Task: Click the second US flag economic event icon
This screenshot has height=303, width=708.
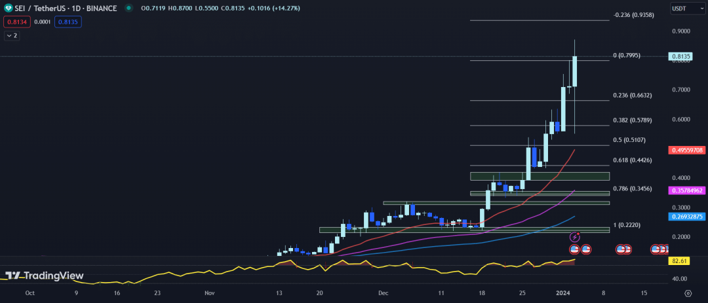Action: pyautogui.click(x=586, y=249)
